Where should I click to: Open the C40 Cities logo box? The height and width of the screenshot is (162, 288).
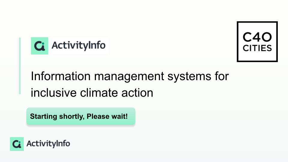click(x=257, y=42)
